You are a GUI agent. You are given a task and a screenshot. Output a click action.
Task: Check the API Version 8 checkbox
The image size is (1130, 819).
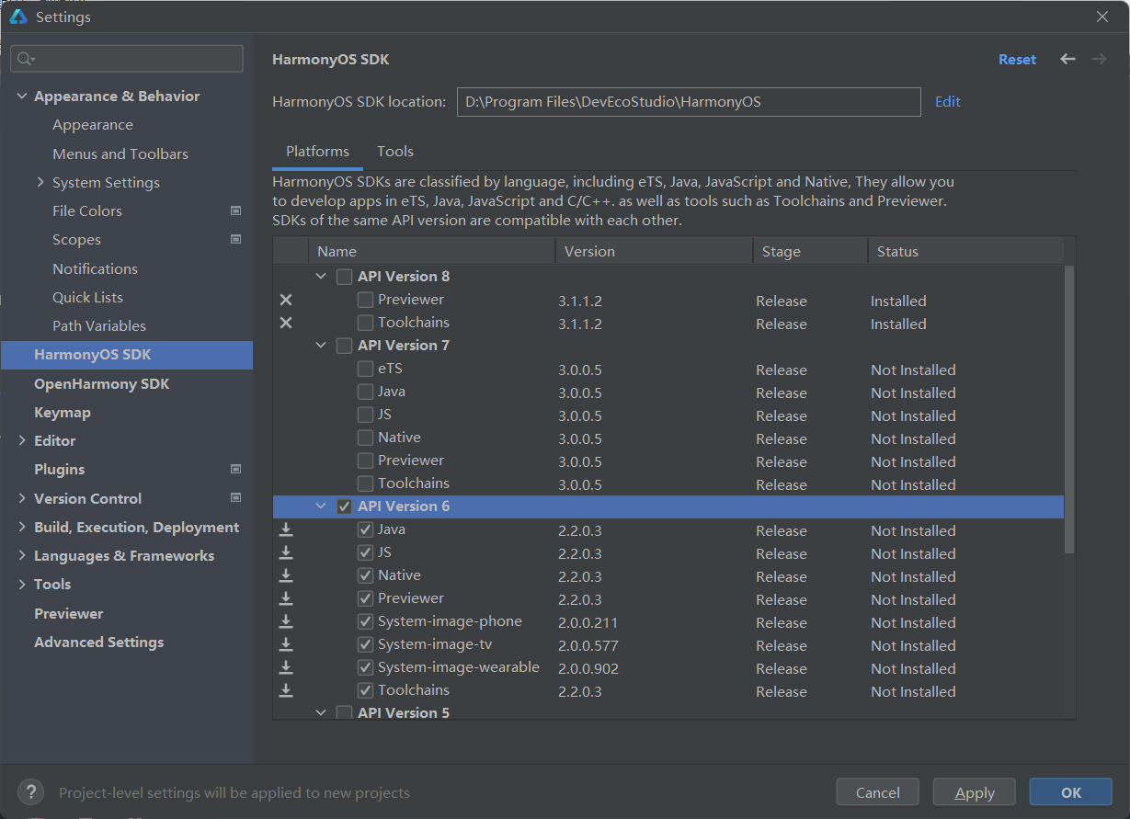click(x=344, y=277)
